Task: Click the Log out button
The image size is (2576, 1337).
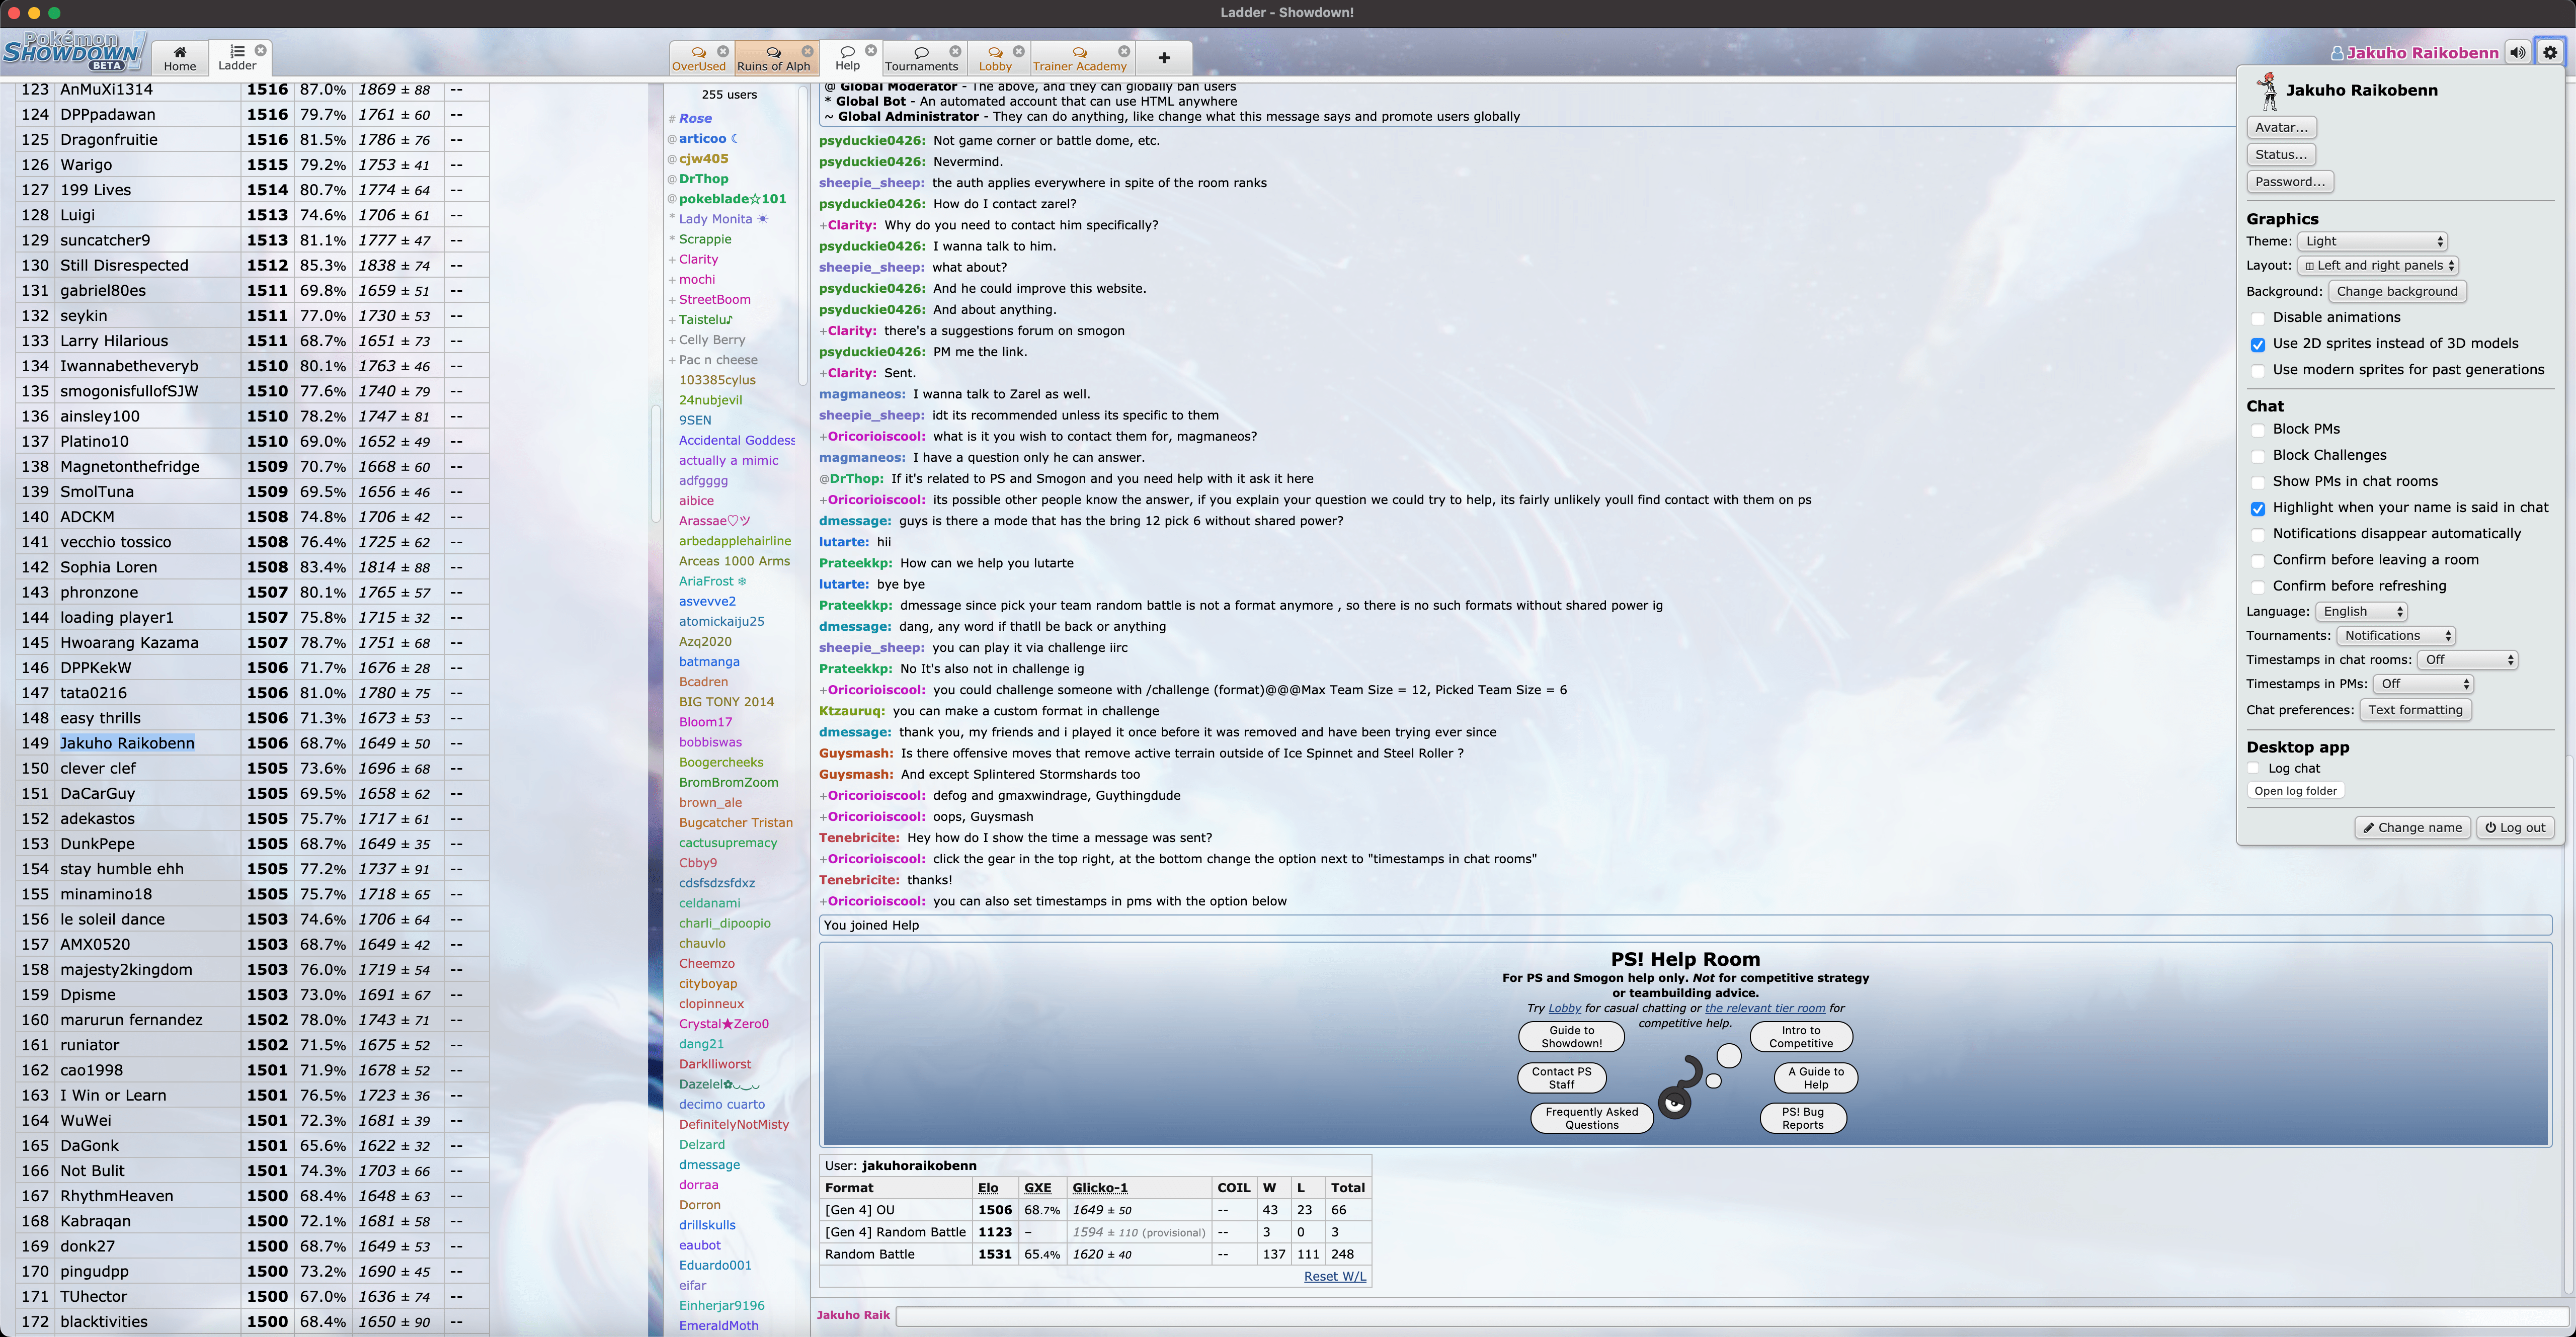Action: point(2515,828)
